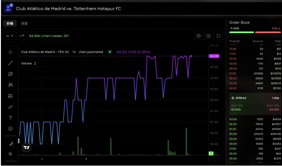Switch to the 价格 tab
Image resolution: width=282 pixels, height=166 pixels.
[x=10, y=23]
